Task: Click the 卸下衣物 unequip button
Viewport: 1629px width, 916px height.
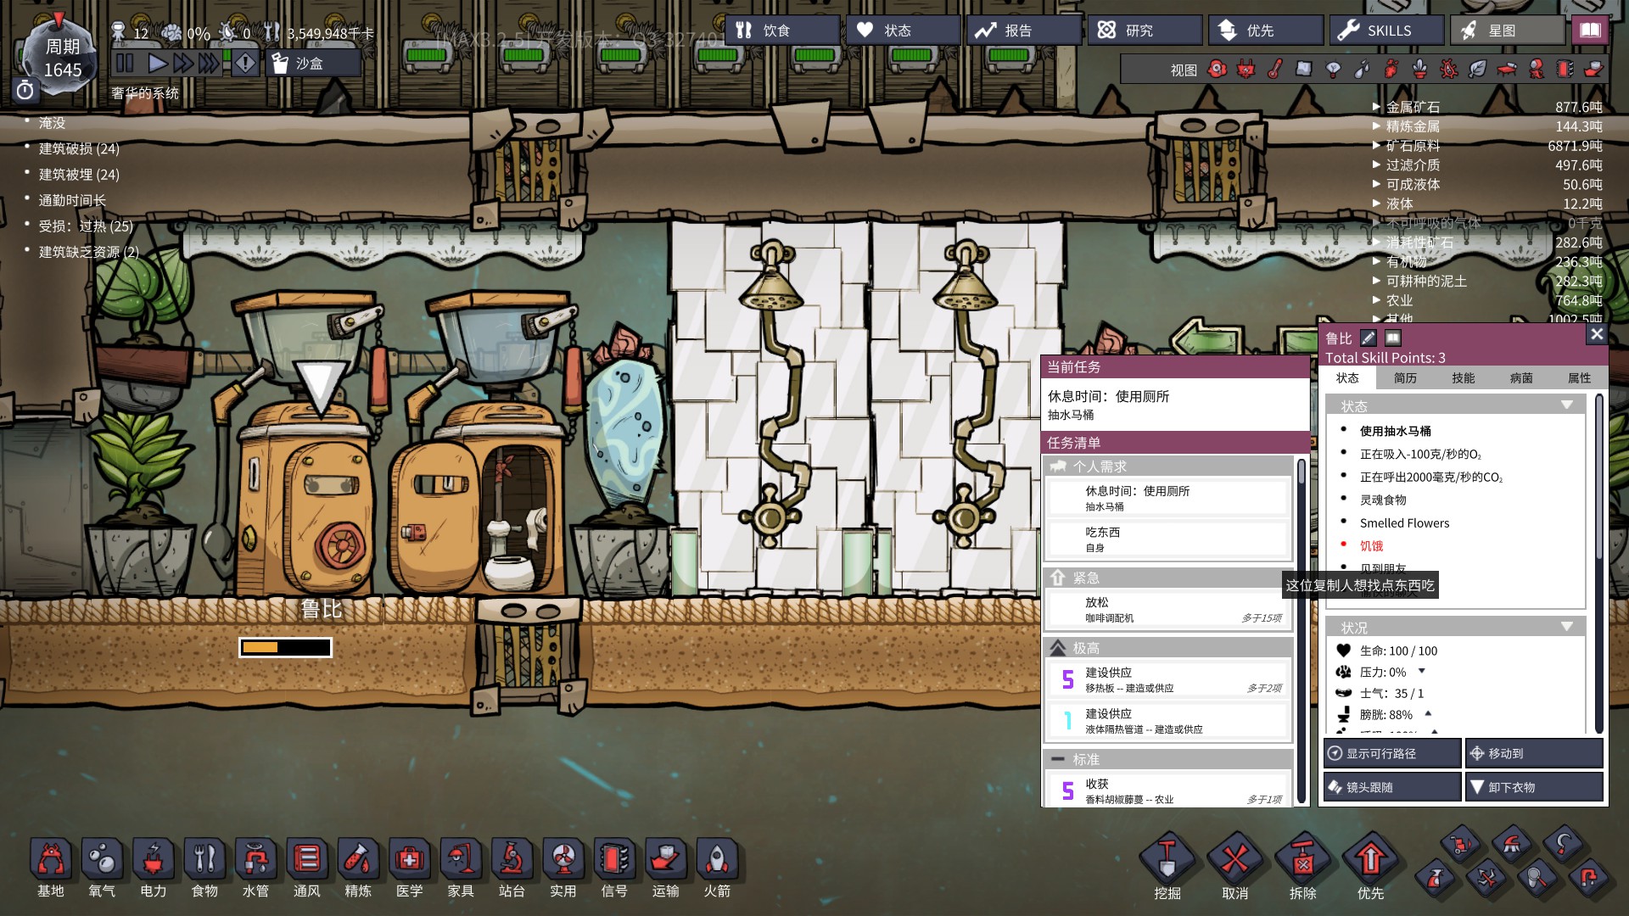Action: pyautogui.click(x=1534, y=787)
